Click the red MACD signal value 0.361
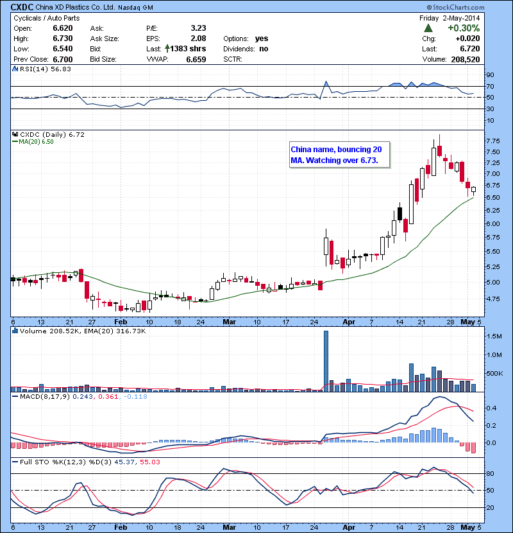 pos(108,397)
